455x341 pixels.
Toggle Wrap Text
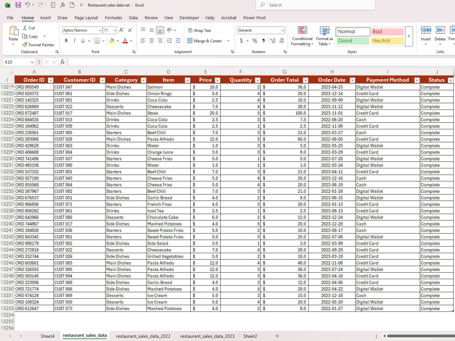coord(199,30)
